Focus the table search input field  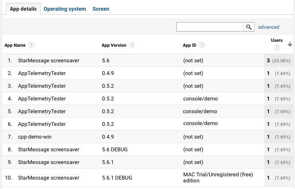210,27
